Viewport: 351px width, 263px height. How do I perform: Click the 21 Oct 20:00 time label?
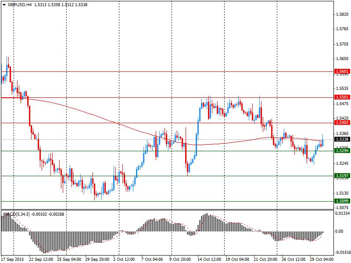click(265, 259)
